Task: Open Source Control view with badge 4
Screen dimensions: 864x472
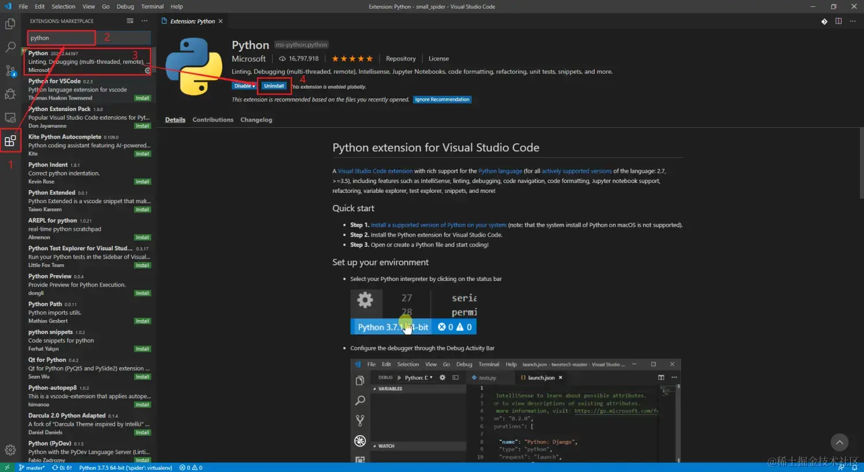Action: [x=10, y=71]
